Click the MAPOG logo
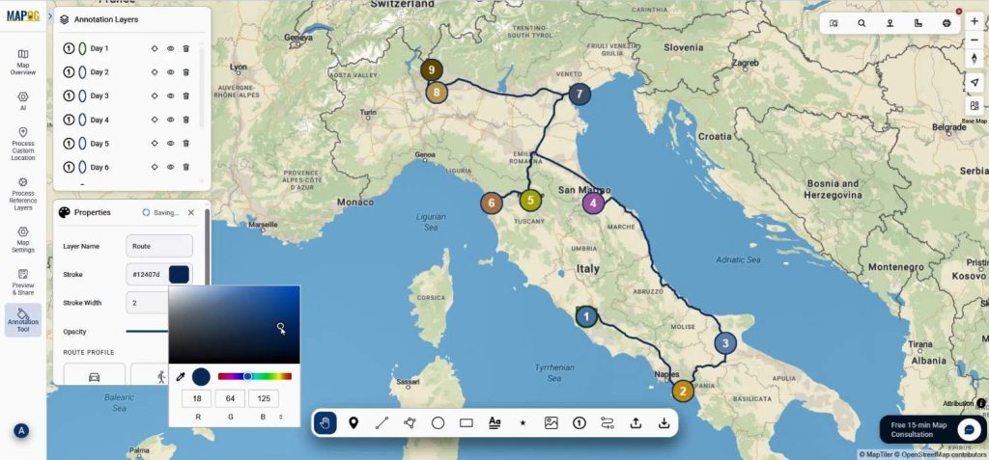The width and height of the screenshot is (989, 460). (23, 15)
